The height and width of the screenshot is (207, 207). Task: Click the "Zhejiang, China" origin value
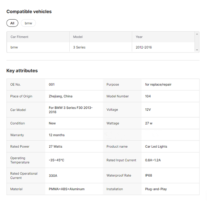click(x=61, y=96)
